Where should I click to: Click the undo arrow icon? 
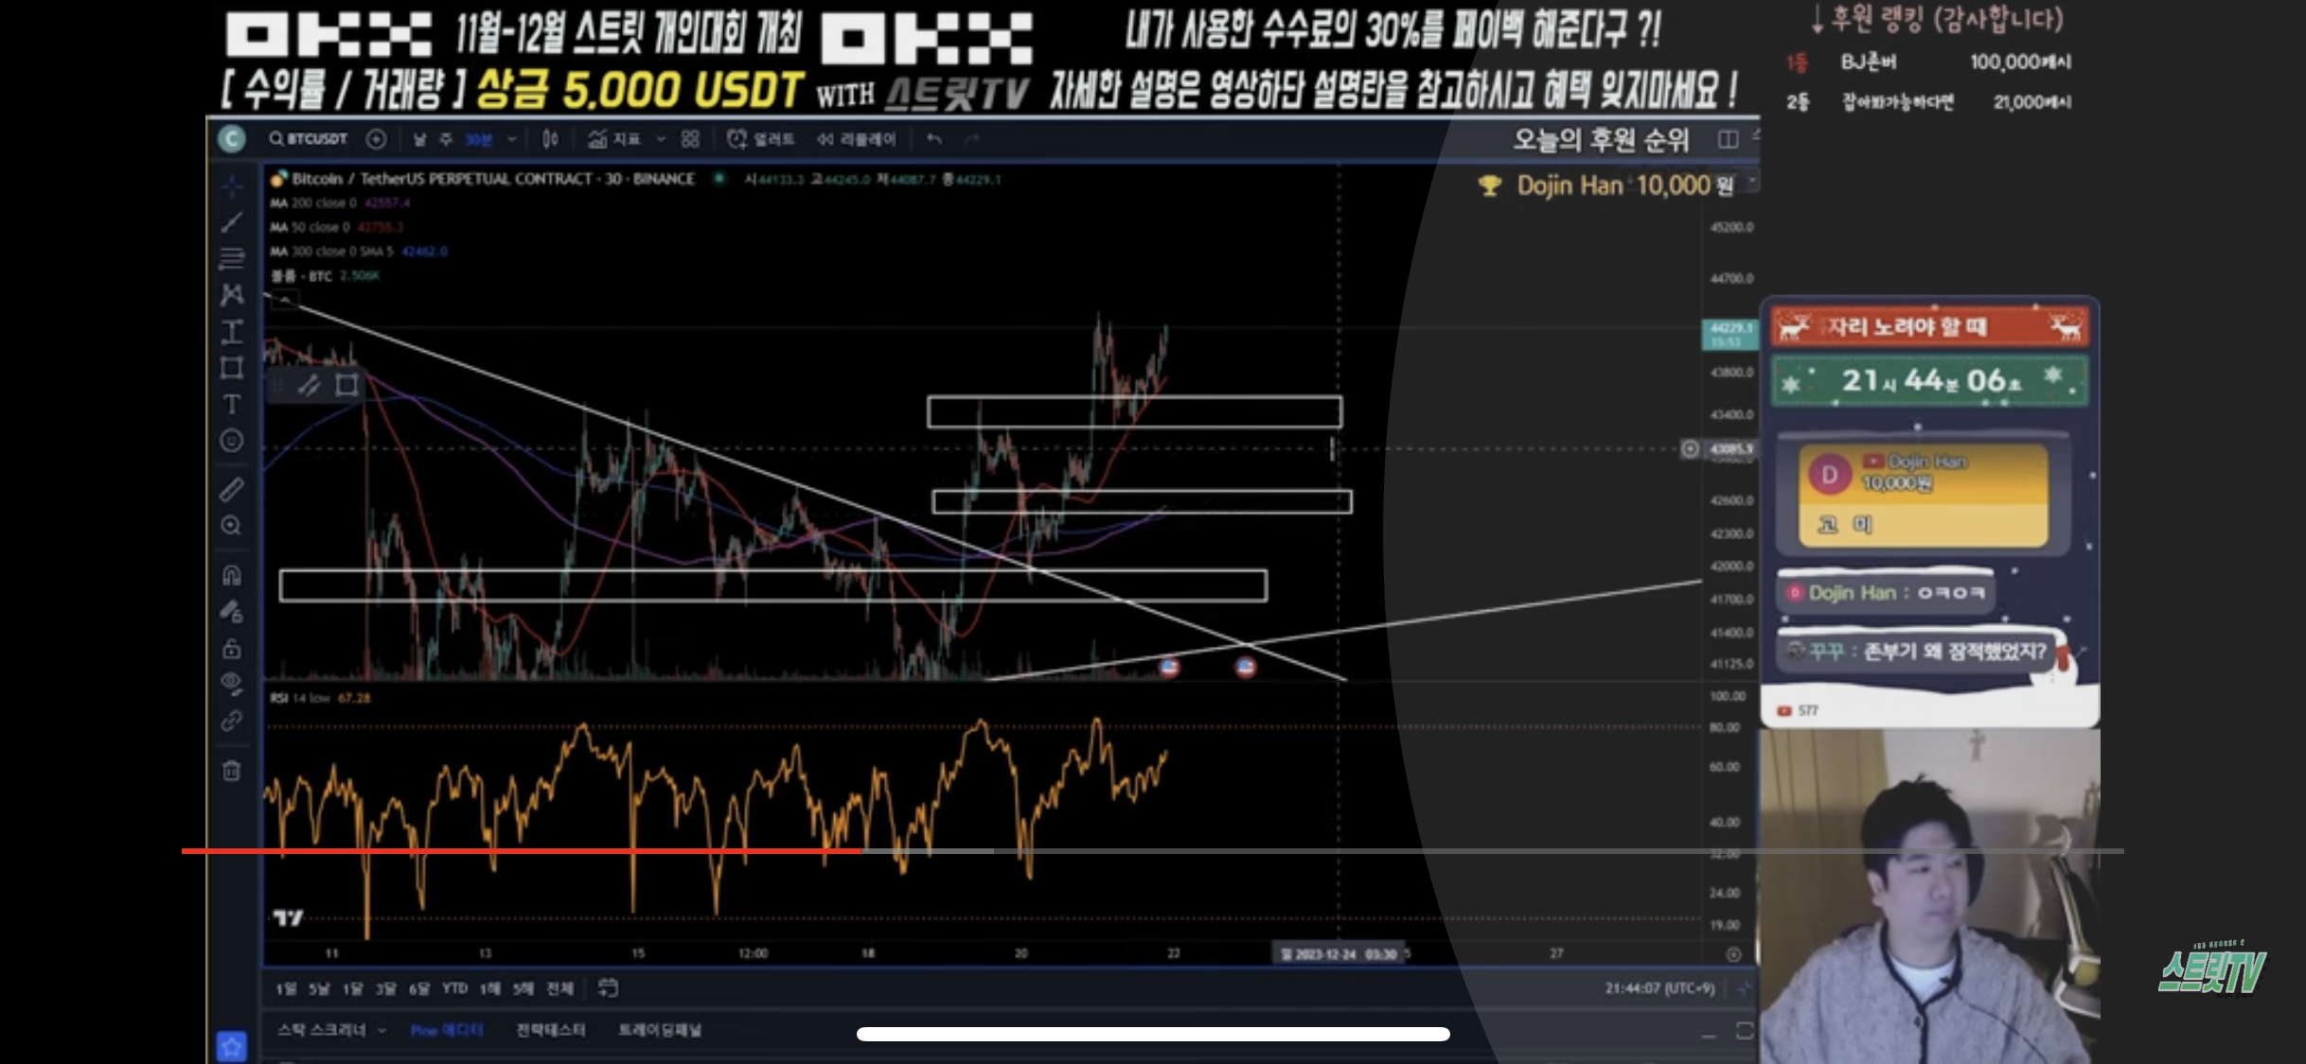click(x=934, y=139)
